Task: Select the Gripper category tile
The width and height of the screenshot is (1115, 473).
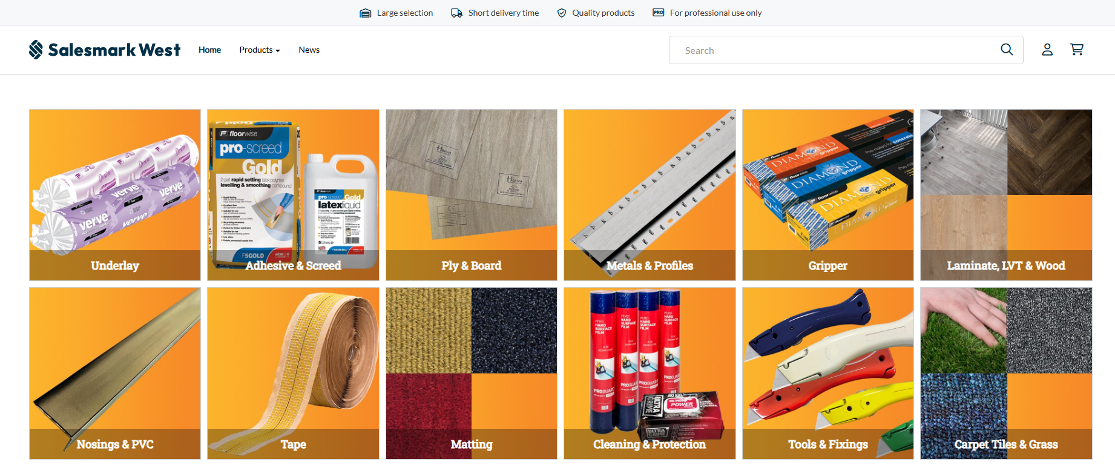Action: (828, 195)
